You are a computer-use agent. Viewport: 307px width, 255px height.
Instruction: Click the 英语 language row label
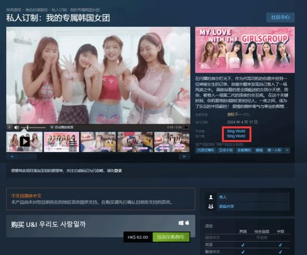[x=209, y=244]
